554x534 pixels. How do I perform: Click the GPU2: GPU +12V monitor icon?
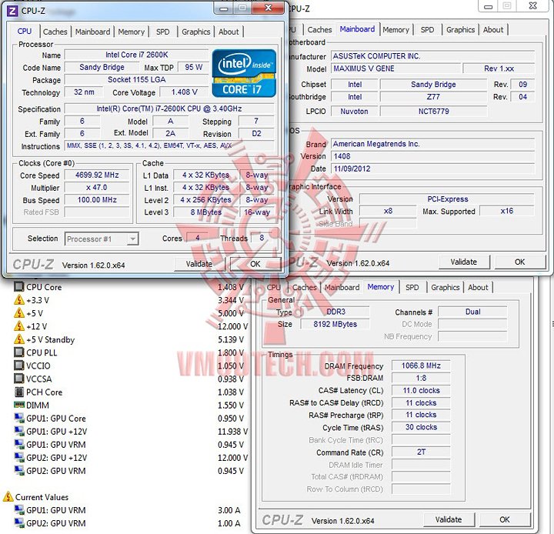19,457
